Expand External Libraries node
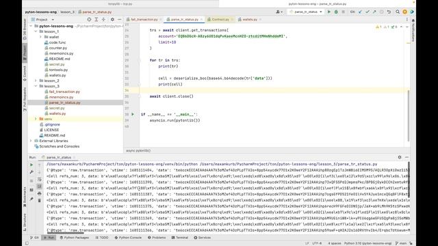This screenshot has width=438, height=246. click(x=31, y=141)
